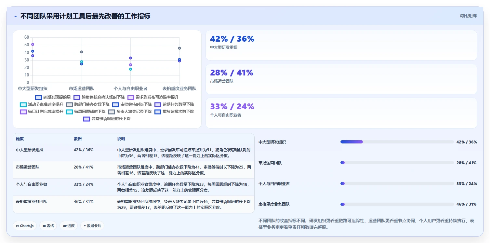The width and height of the screenshot is (490, 243).
Task: Click the gray 46 point above 表格重度业务团队
Action: pyautogui.click(x=179, y=48)
